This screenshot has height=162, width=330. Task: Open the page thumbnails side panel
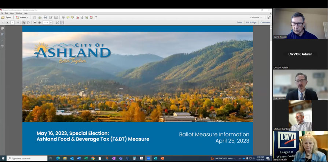(x=3, y=28)
